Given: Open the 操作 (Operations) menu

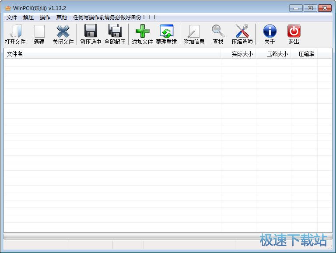Looking at the screenshot, I should point(45,18).
